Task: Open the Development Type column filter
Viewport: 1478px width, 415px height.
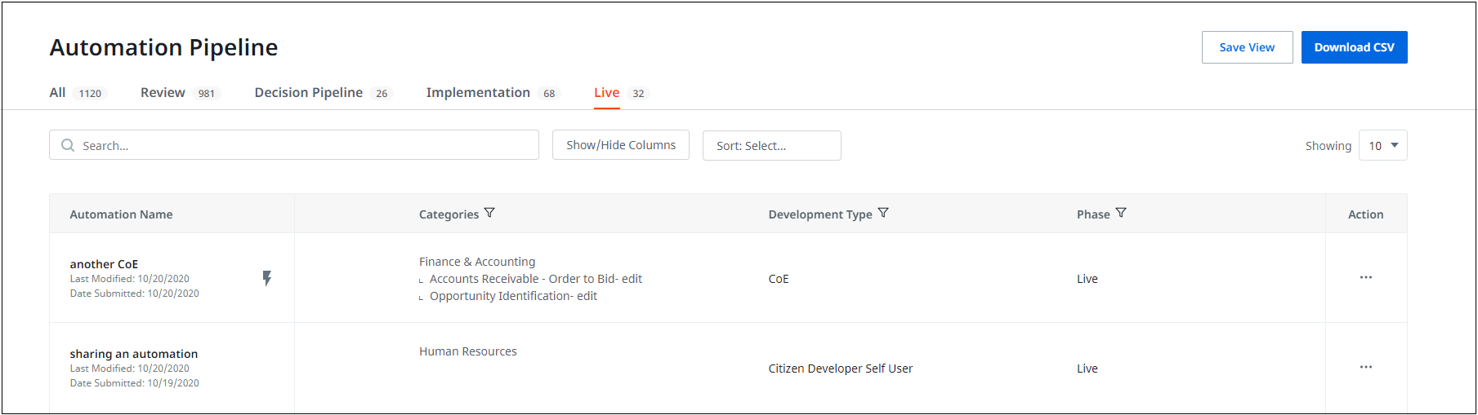Action: pyautogui.click(x=883, y=213)
